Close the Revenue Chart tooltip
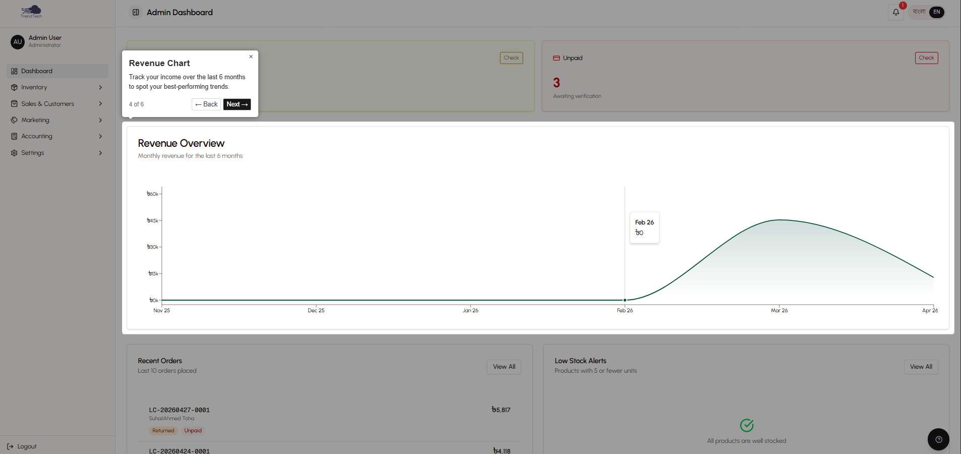 point(251,56)
